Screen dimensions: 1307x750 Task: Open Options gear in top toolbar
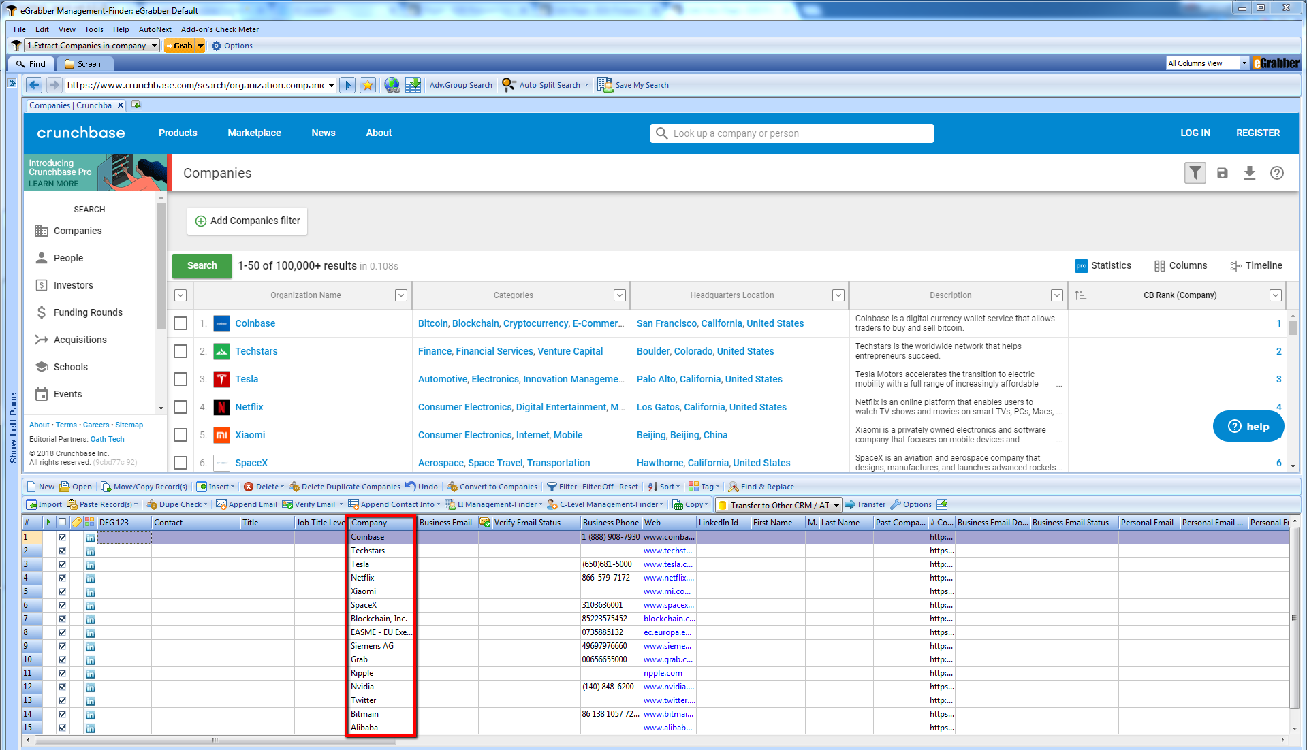[x=232, y=46]
